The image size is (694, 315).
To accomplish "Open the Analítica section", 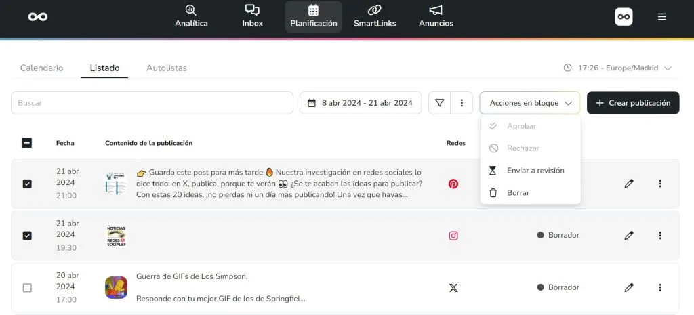I will click(x=191, y=17).
